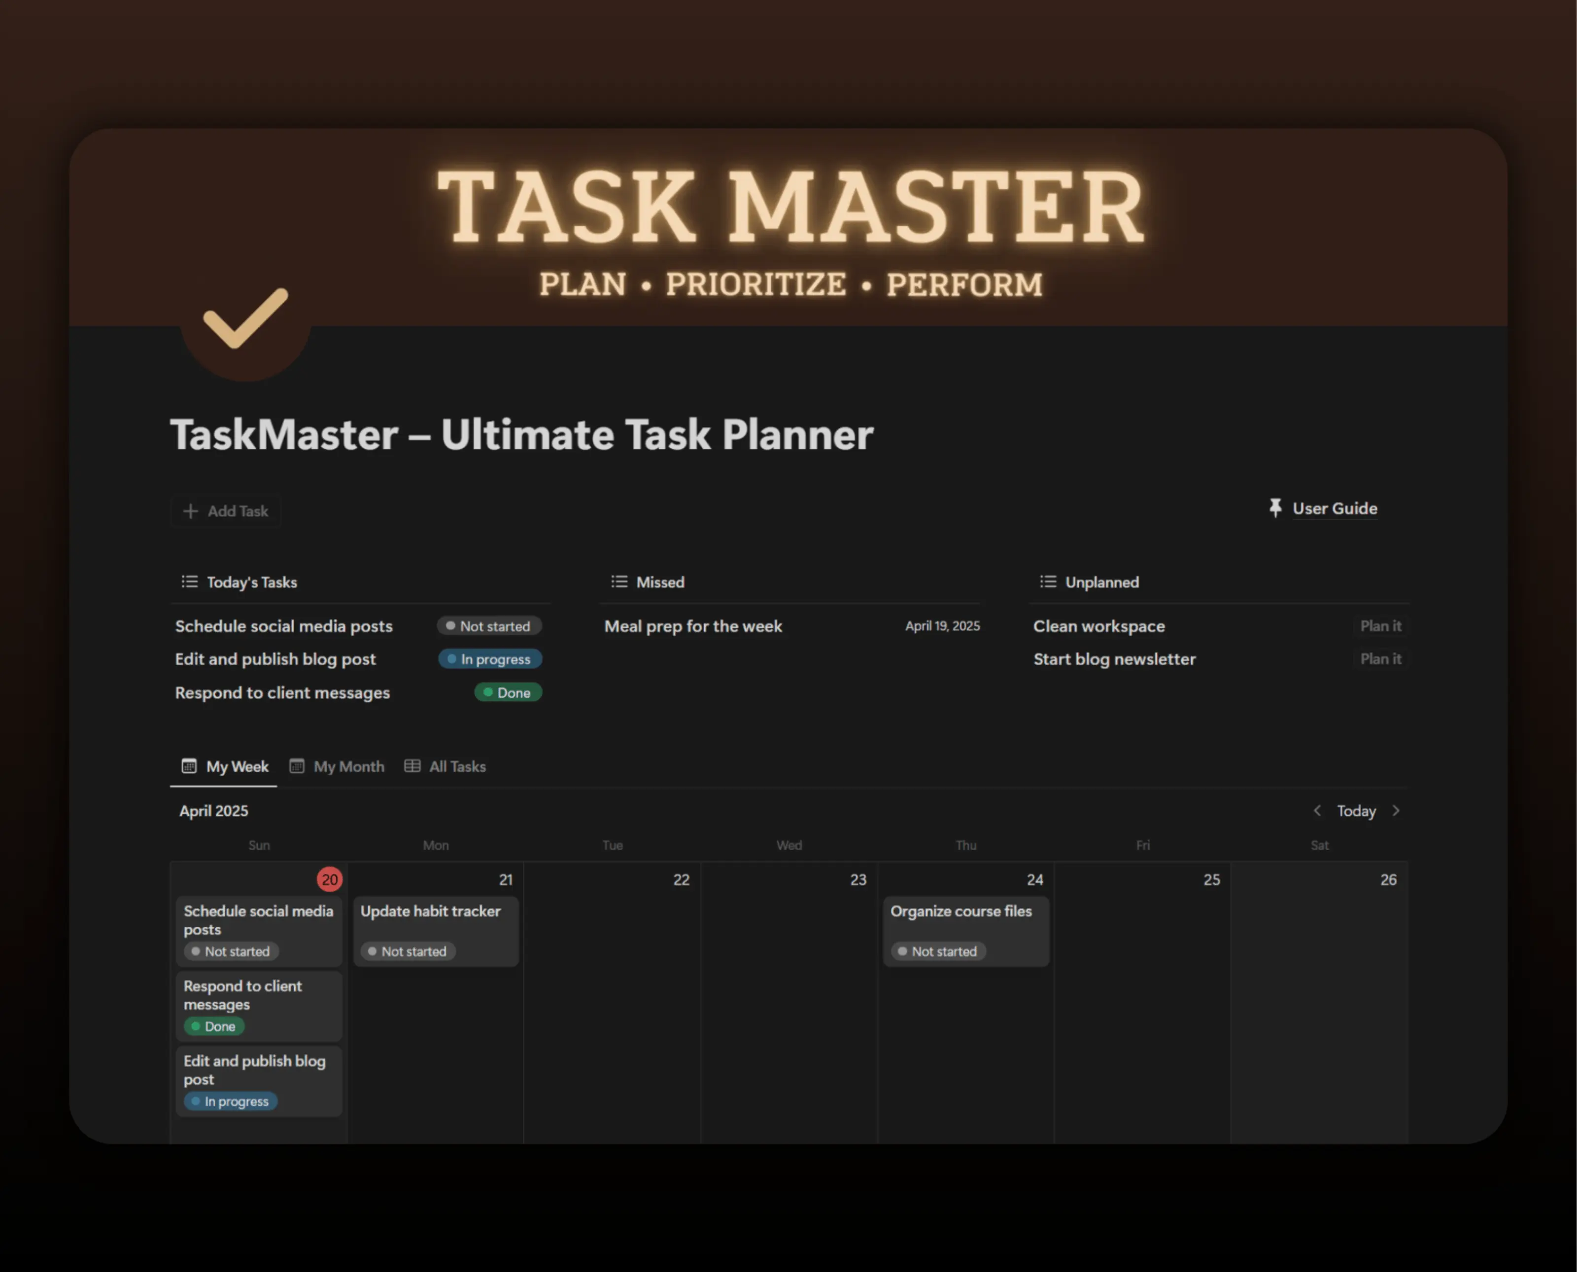Image resolution: width=1577 pixels, height=1272 pixels.
Task: Toggle status pill on Schedule social media posts
Action: 489,626
